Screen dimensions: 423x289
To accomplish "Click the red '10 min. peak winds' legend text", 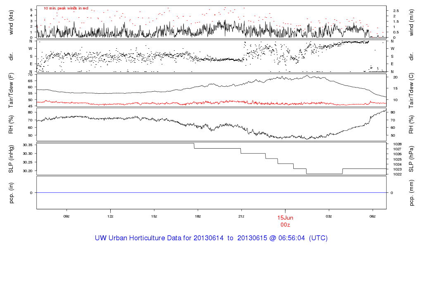I will [66, 8].
